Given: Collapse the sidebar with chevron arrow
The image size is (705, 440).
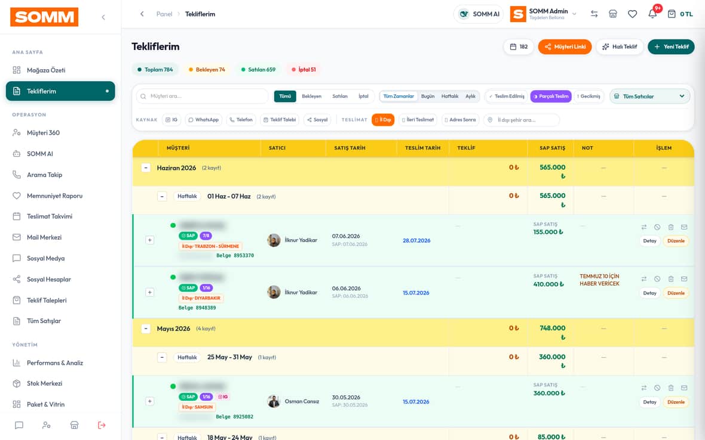Looking at the screenshot, I should click(103, 17).
